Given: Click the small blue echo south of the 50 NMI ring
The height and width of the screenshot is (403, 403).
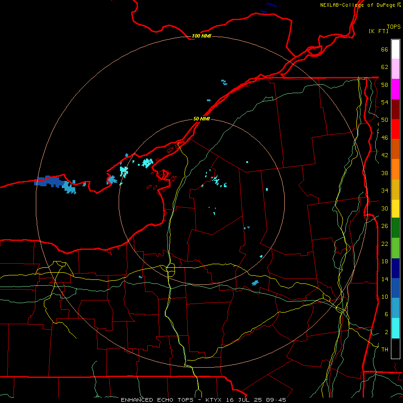Looking at the screenshot, I should click(255, 283).
